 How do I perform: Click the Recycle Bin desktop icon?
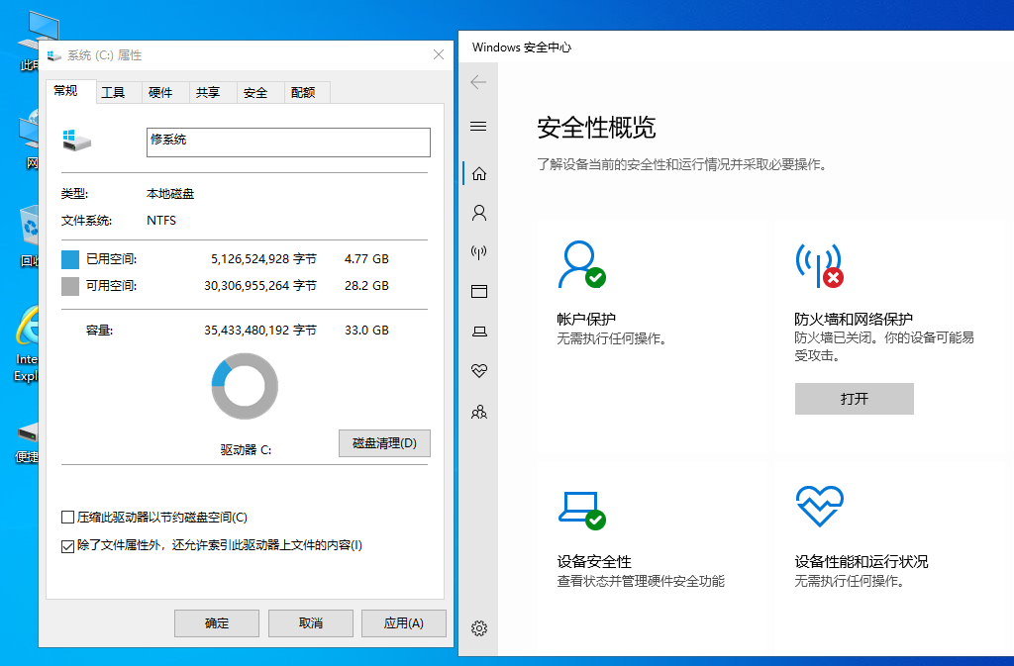tap(29, 227)
